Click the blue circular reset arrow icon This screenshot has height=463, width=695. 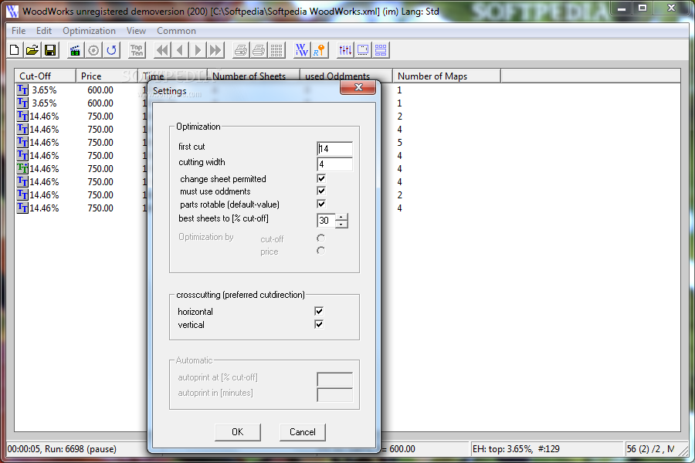pyautogui.click(x=112, y=50)
